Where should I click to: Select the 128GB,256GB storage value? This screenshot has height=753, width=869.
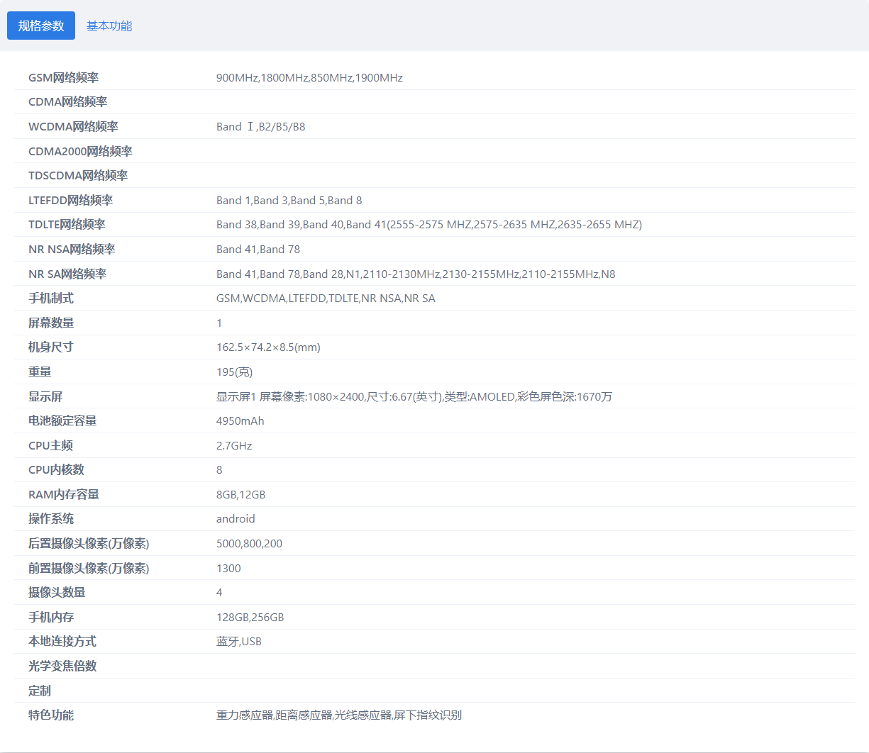[250, 618]
